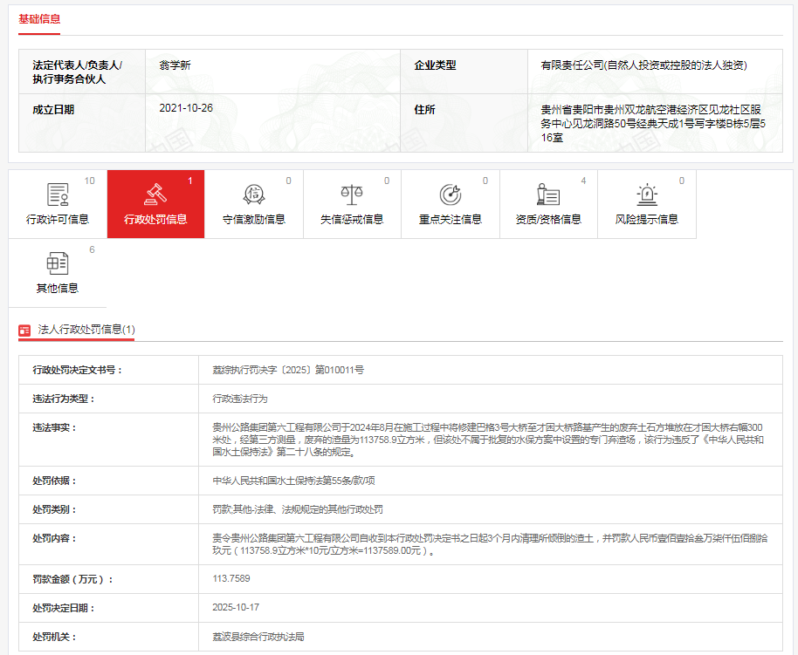
Task: Click the 处罚依据 legal basis text
Action: point(293,481)
